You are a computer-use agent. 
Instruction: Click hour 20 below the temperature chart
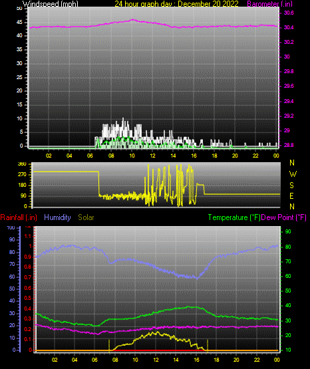[236, 360]
